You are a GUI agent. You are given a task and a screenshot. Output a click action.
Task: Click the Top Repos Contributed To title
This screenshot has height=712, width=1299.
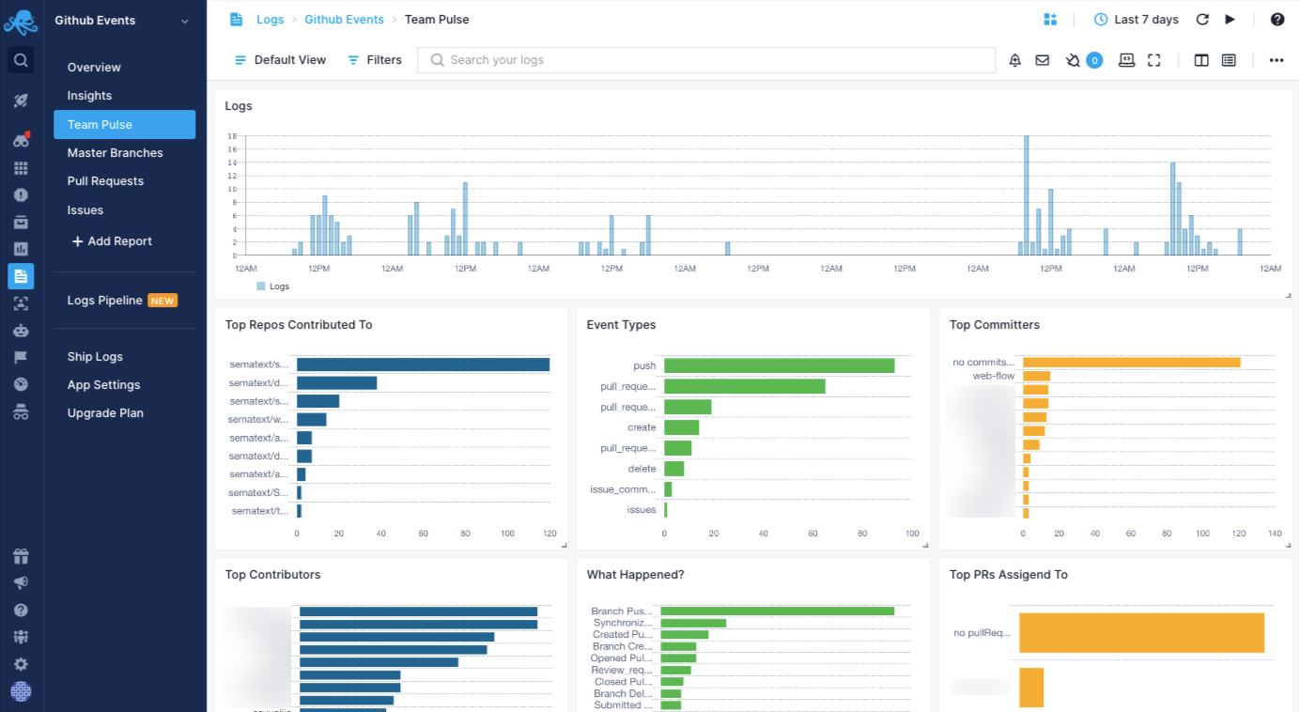(x=299, y=325)
